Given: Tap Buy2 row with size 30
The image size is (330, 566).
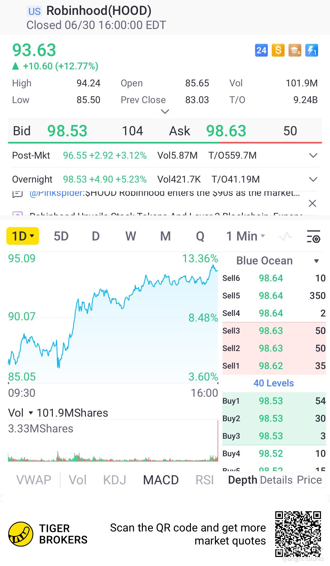Looking at the screenshot, I should point(274,419).
